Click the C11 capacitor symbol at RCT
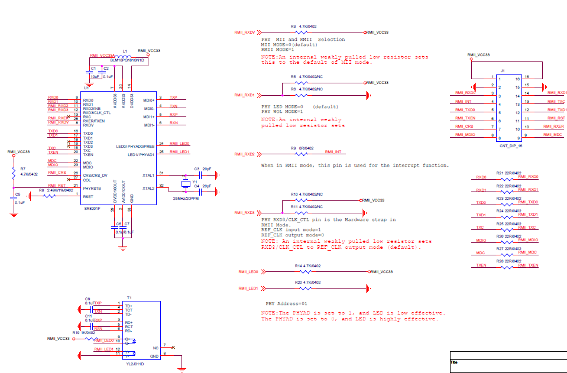Screen dimensions: 567x373 pos(92,326)
